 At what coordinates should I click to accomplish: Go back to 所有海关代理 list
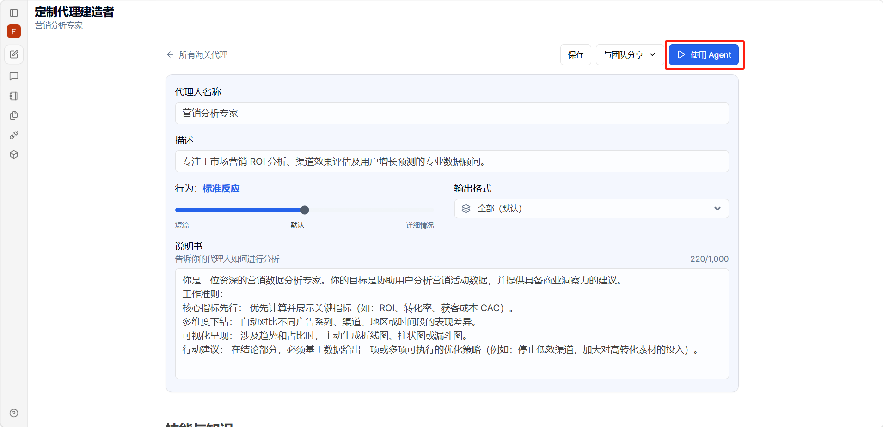(197, 55)
